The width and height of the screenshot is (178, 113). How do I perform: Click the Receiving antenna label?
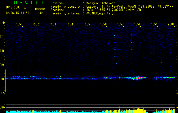[x=65, y=13]
